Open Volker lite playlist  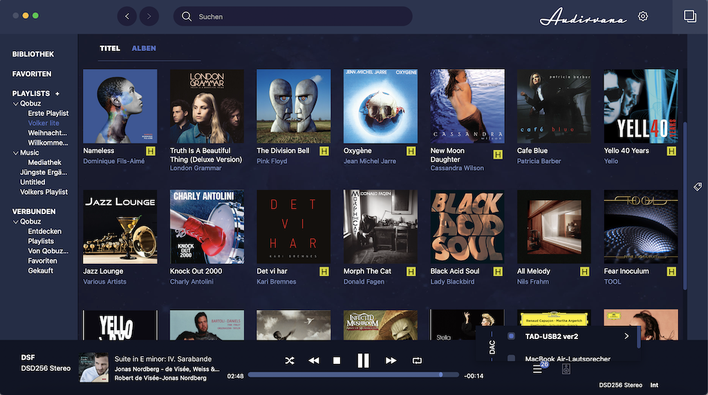tap(44, 123)
